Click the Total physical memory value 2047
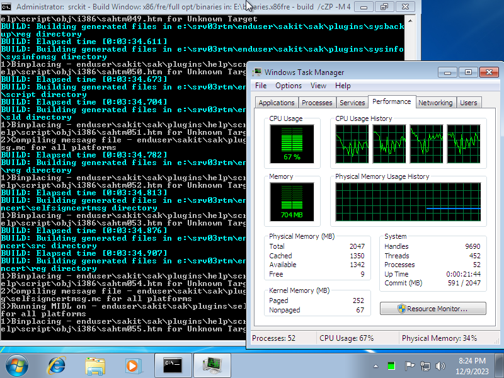The height and width of the screenshot is (378, 504). [x=357, y=246]
